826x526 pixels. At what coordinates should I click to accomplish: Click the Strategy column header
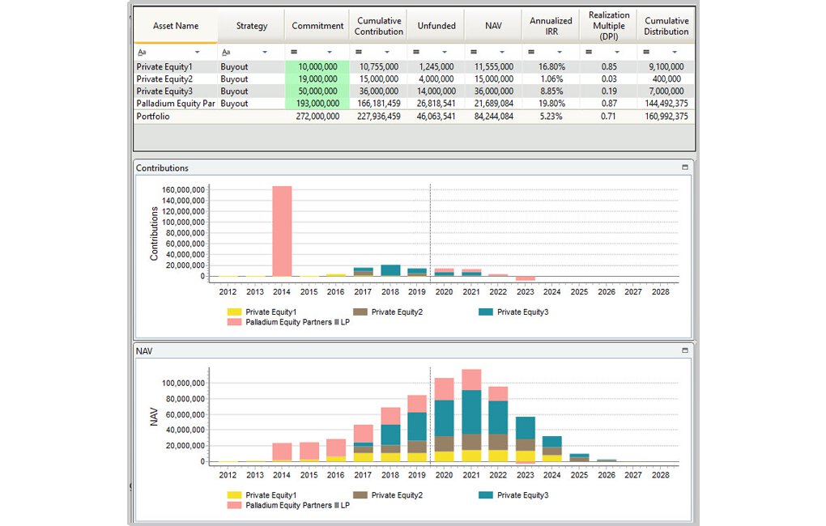pyautogui.click(x=251, y=26)
